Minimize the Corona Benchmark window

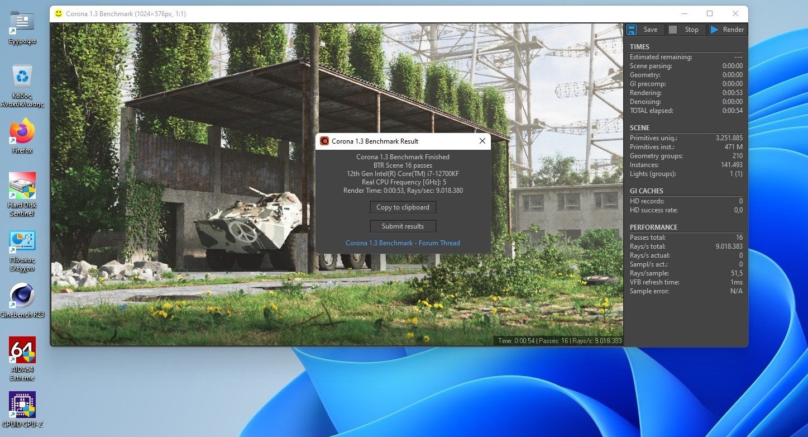(684, 13)
